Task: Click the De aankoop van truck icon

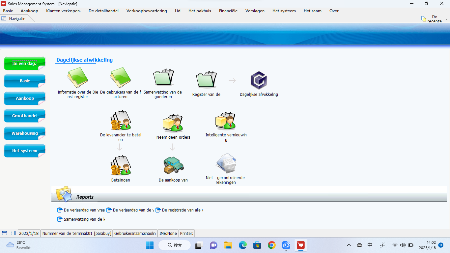Action: coord(173,165)
